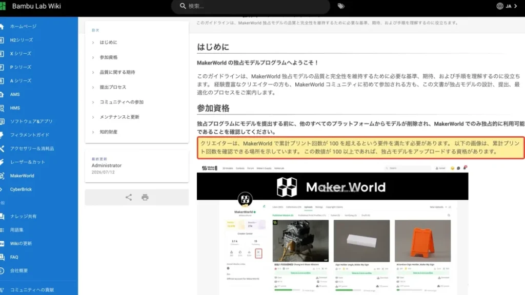Click the CyberBrick sidebar icon
525x295 pixels.
coord(2,189)
